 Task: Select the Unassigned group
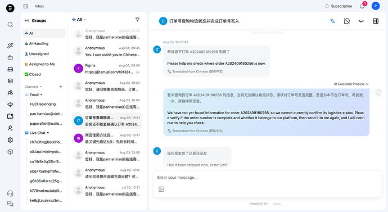(44, 53)
